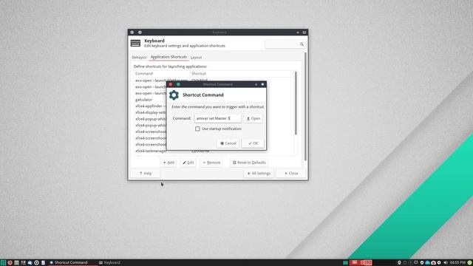The image size is (473, 266).
Task: Switch to the Behavior tab in Keyboard
Action: point(139,58)
